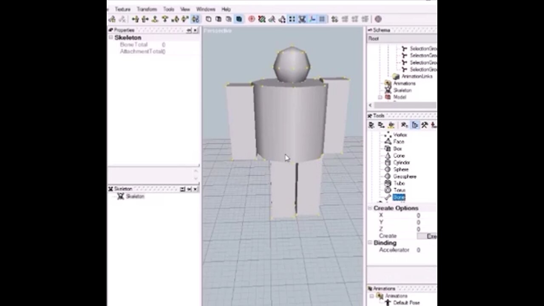Select the Cone primitive tool

tap(394, 156)
